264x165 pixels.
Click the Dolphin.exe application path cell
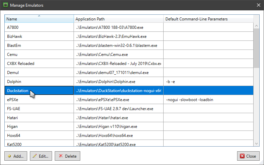pos(119,82)
